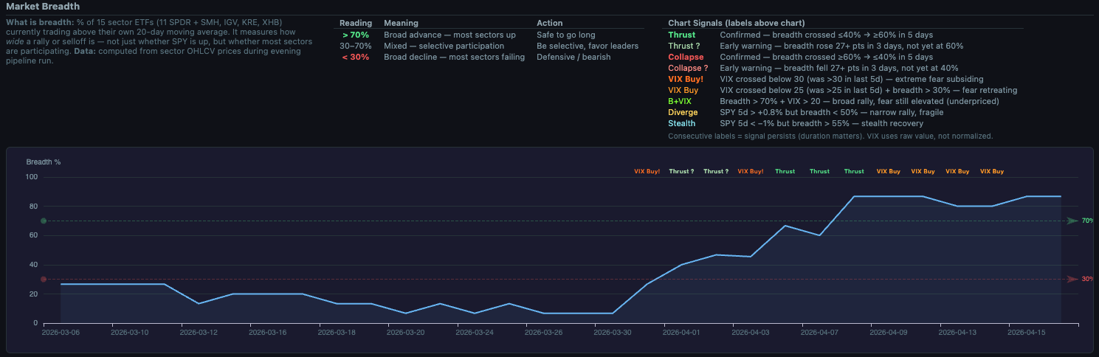Image resolution: width=1099 pixels, height=357 pixels.
Task: Click the B+VIX legend entry
Action: pos(680,101)
